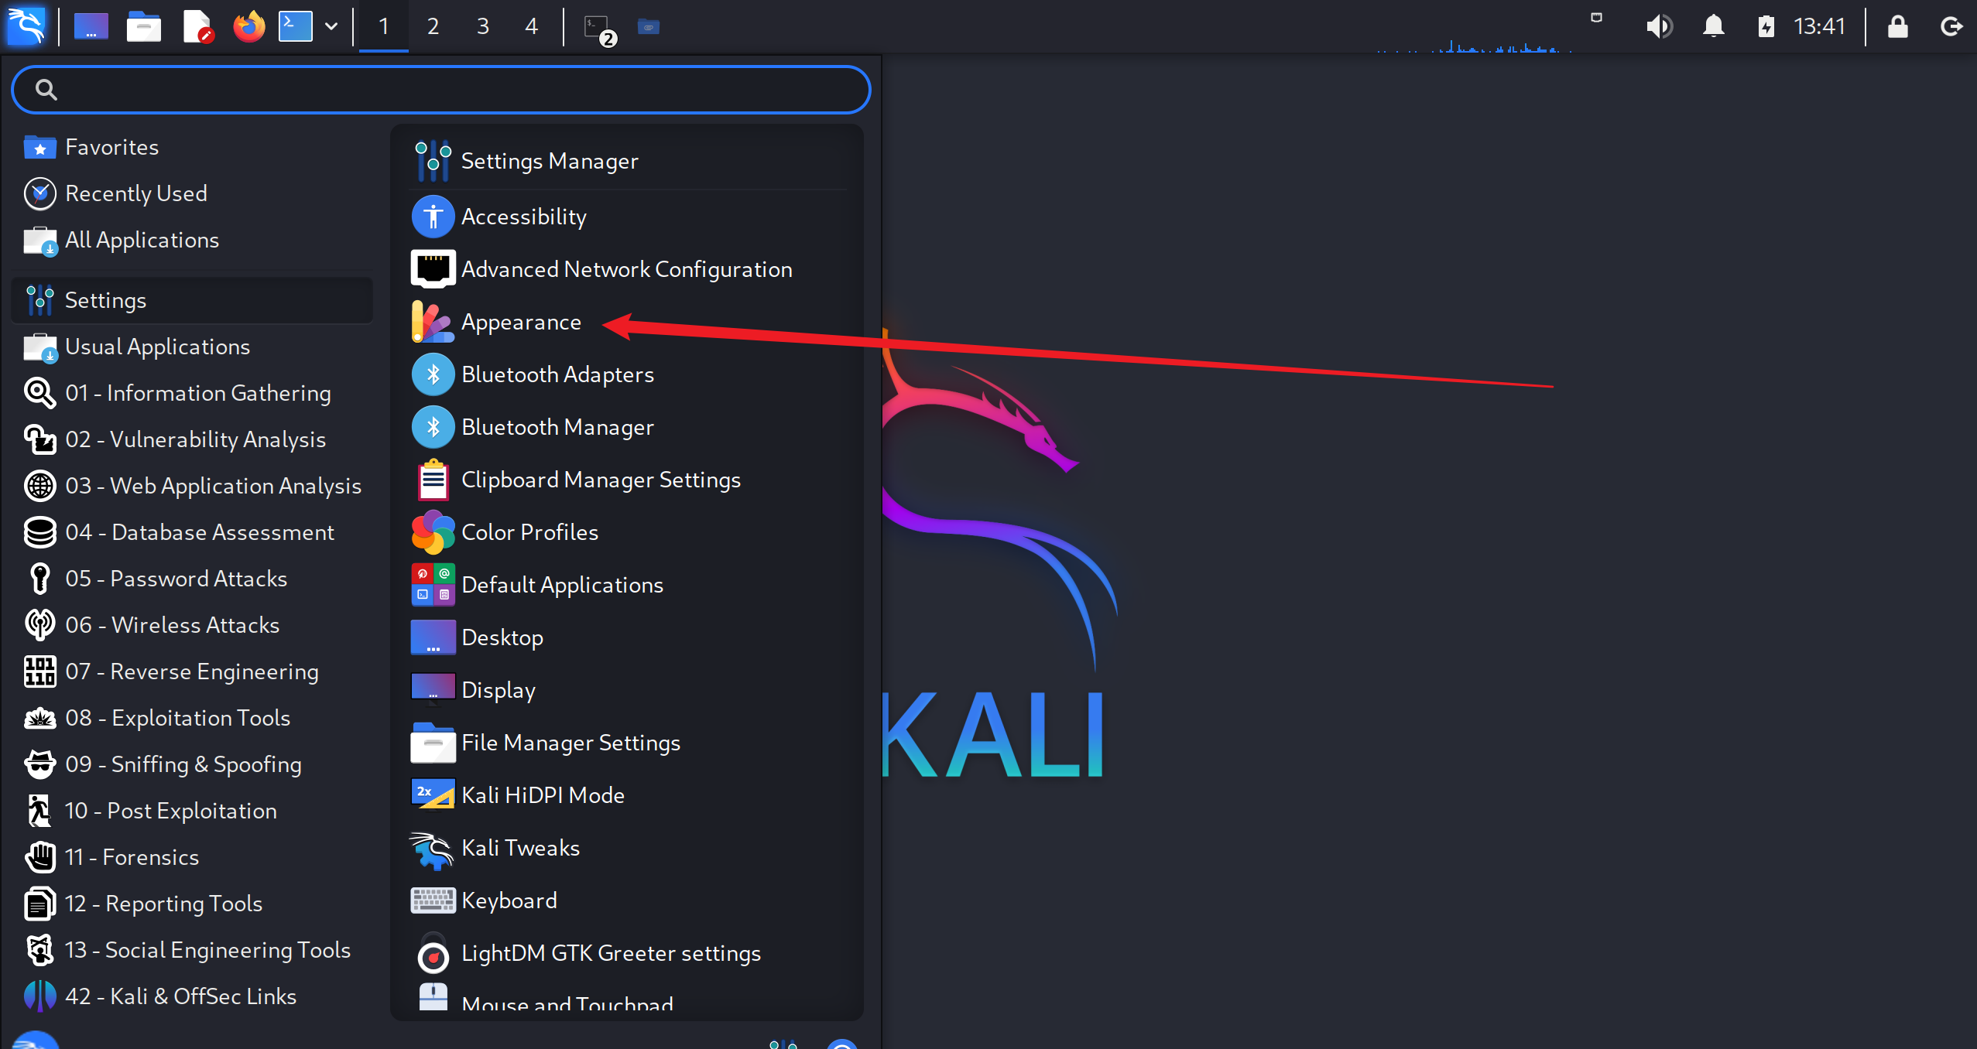Open 10 - Post Exploitation category
The width and height of the screenshot is (1977, 1049).
(x=194, y=811)
